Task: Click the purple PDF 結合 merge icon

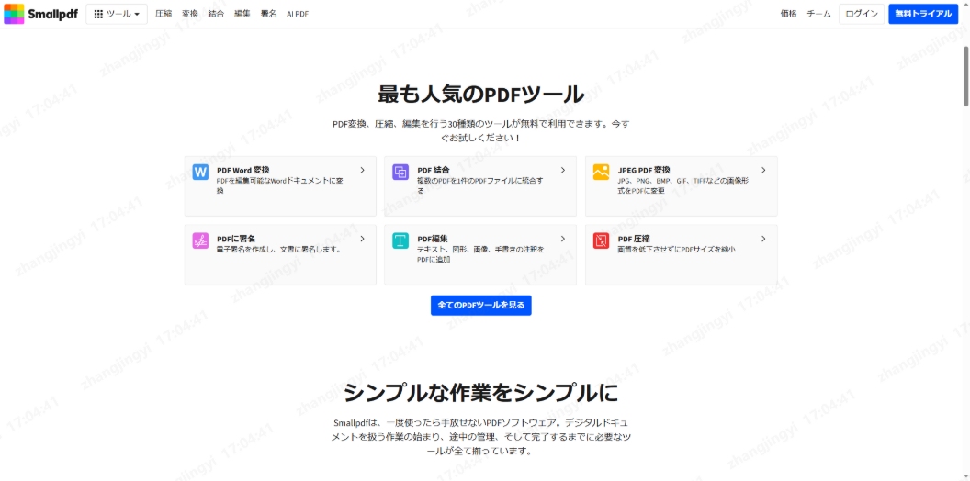Action: pyautogui.click(x=400, y=172)
